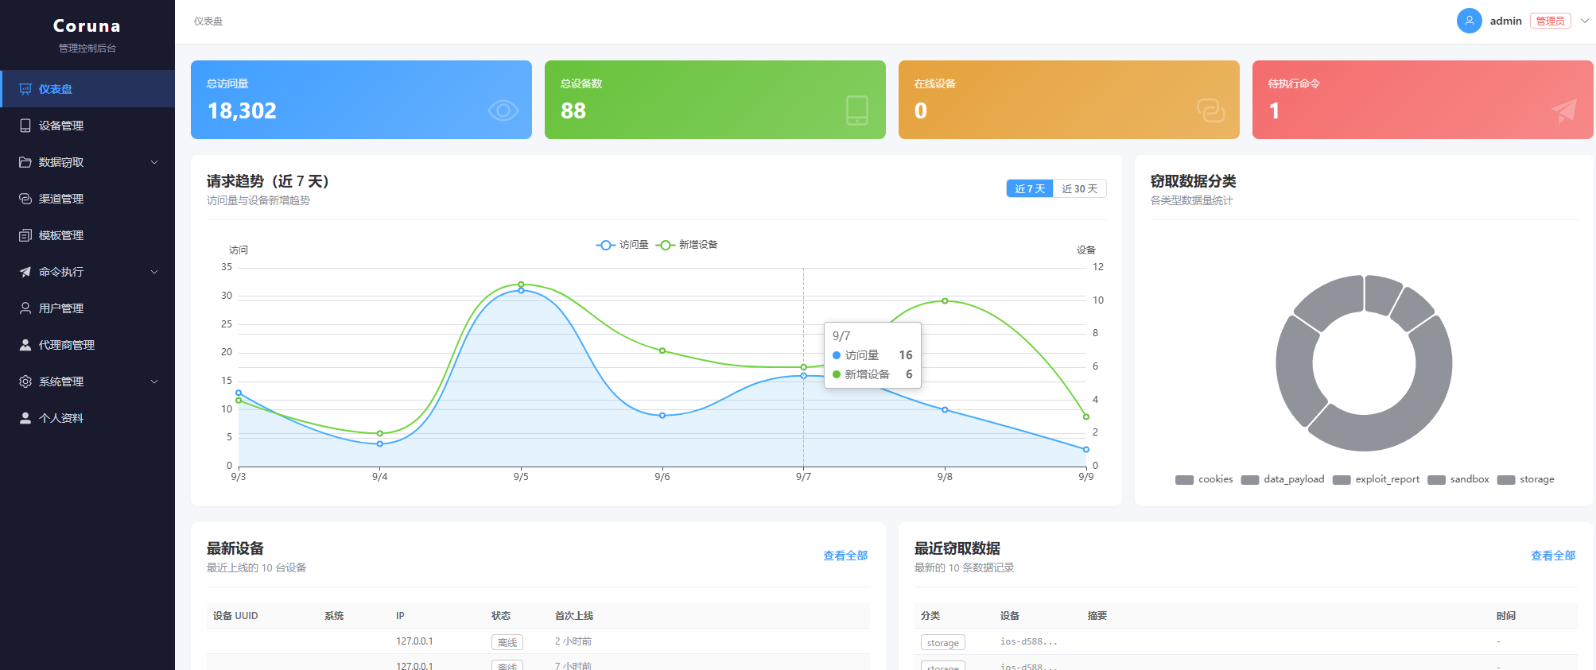Open the 代理商管理 menu item
The height and width of the screenshot is (670, 1596).
pos(87,345)
